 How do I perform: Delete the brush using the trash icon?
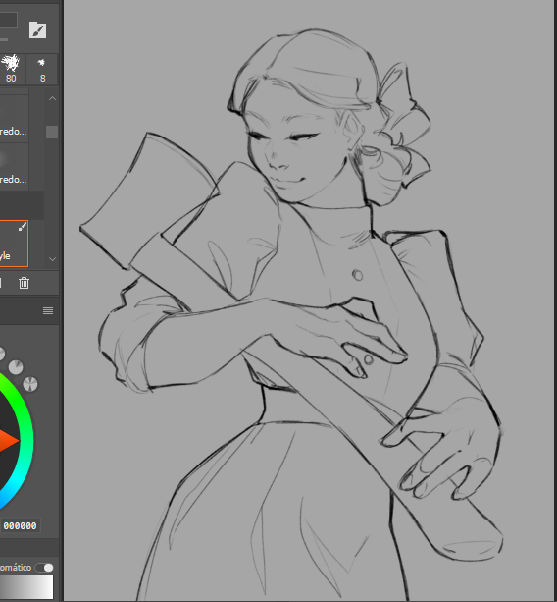pyautogui.click(x=24, y=284)
